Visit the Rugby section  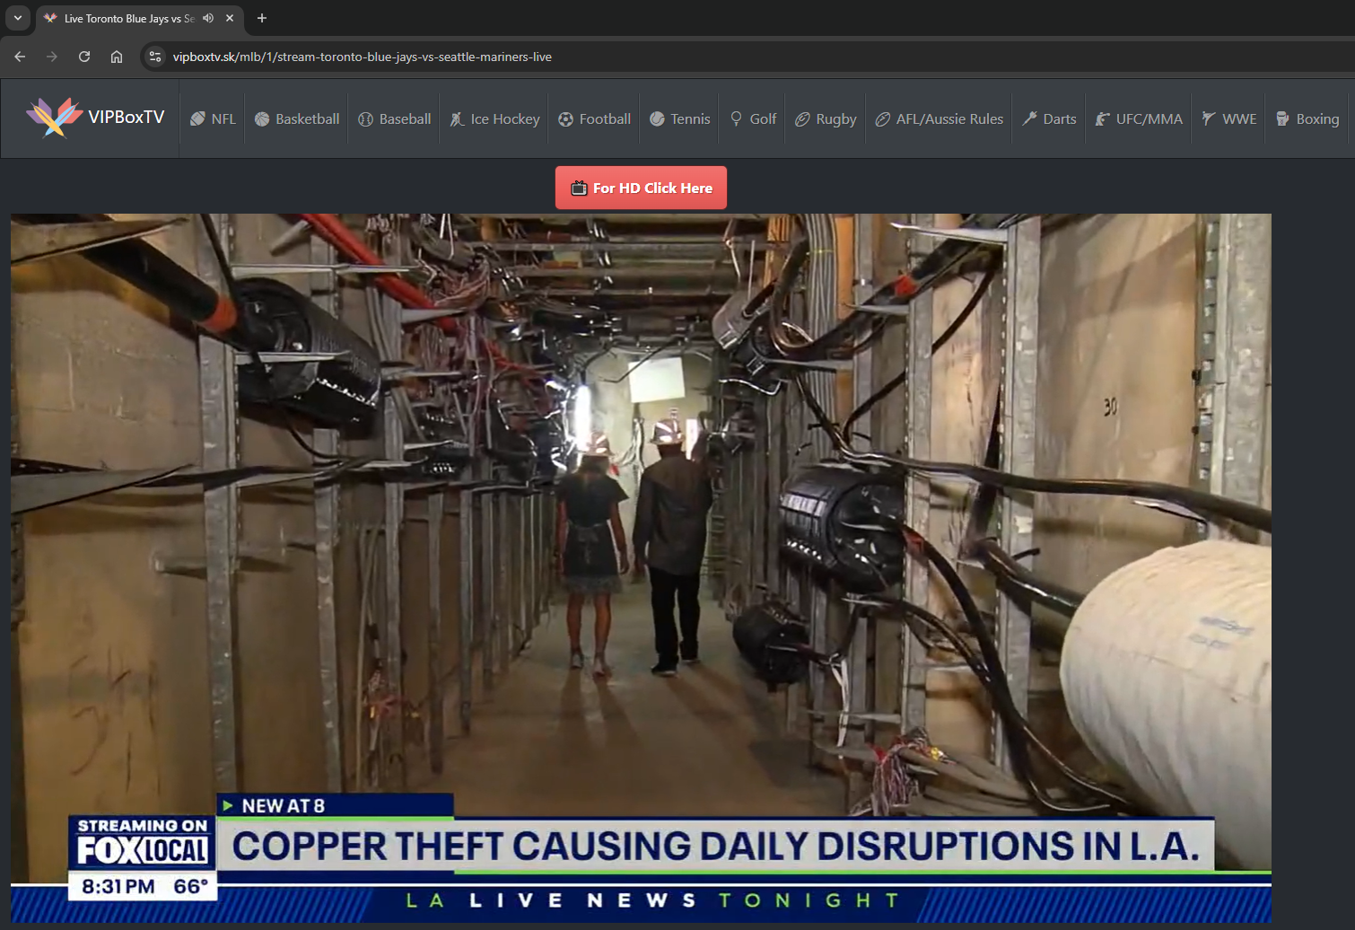click(x=826, y=118)
